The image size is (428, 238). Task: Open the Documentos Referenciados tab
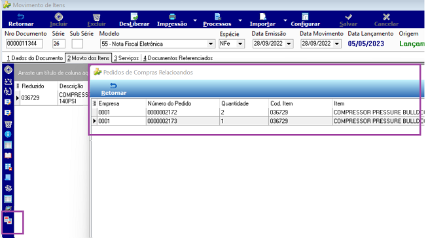178,58
